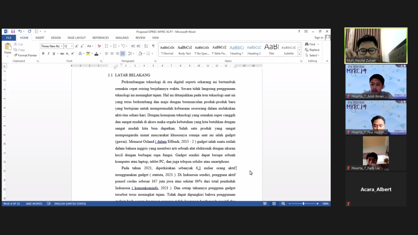Decrease font size with the Shrink Font icon
Image resolution: width=418 pixels, height=235 pixels.
point(82,46)
